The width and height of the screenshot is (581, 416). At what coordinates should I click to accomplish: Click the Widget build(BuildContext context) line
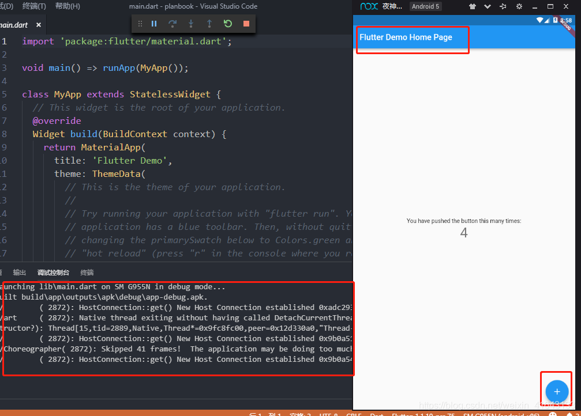coord(129,134)
